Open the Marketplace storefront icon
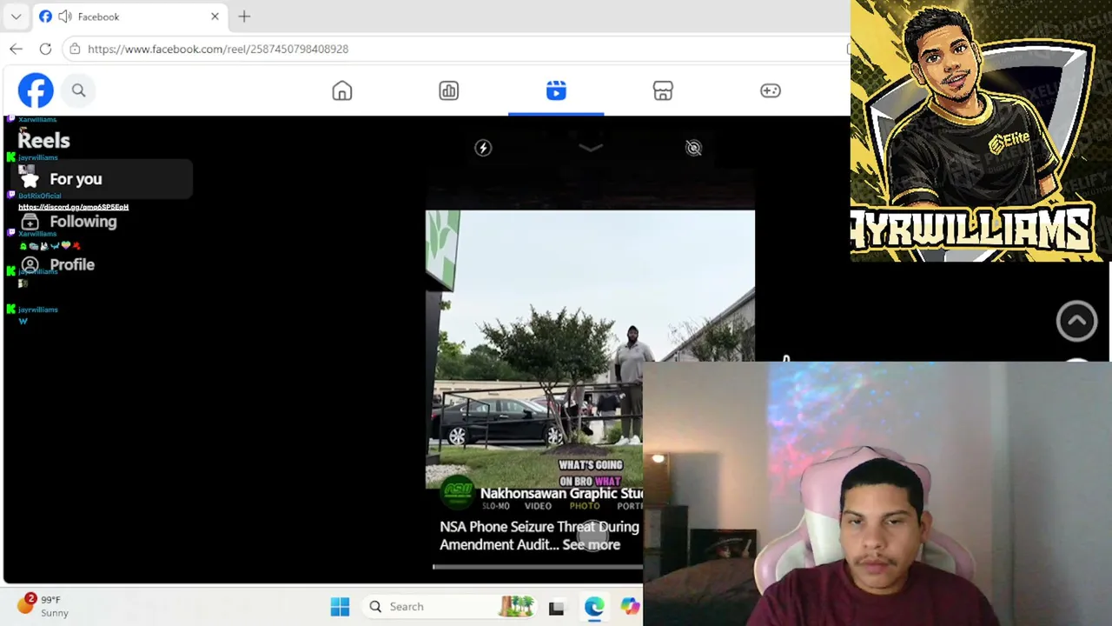Image resolution: width=1112 pixels, height=626 pixels. pyautogui.click(x=663, y=90)
